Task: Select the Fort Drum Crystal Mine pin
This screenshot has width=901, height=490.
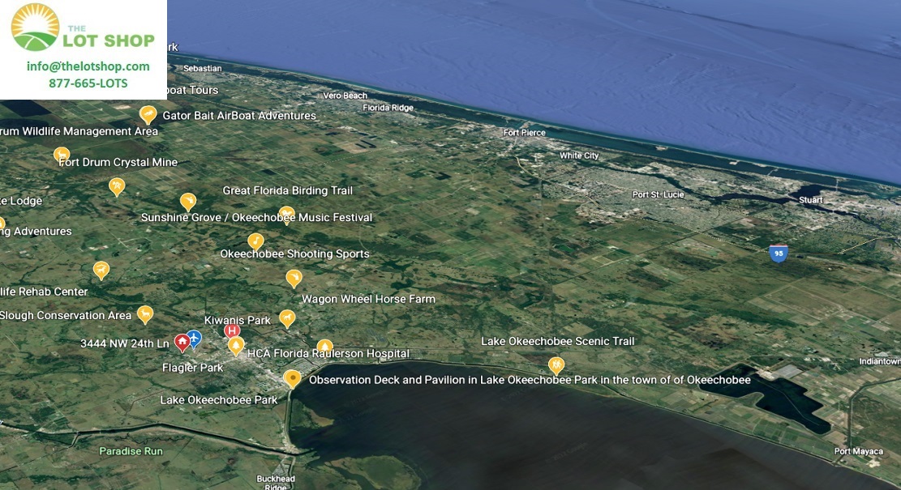Action: [x=62, y=154]
